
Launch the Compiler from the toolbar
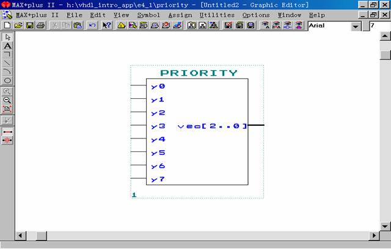coord(144,25)
